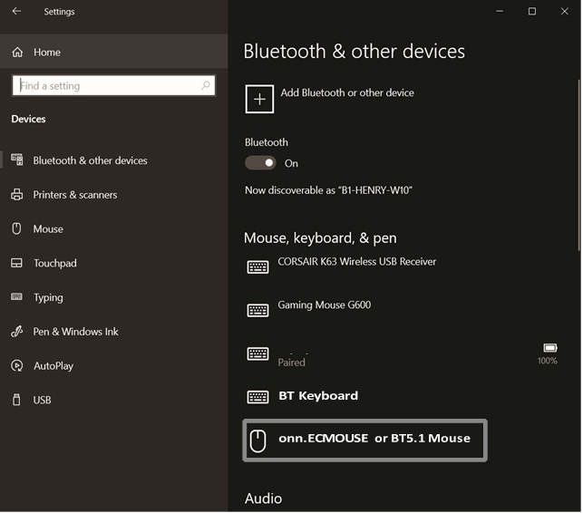Open the Typing settings page
The width and height of the screenshot is (583, 513).
pyautogui.click(x=48, y=297)
